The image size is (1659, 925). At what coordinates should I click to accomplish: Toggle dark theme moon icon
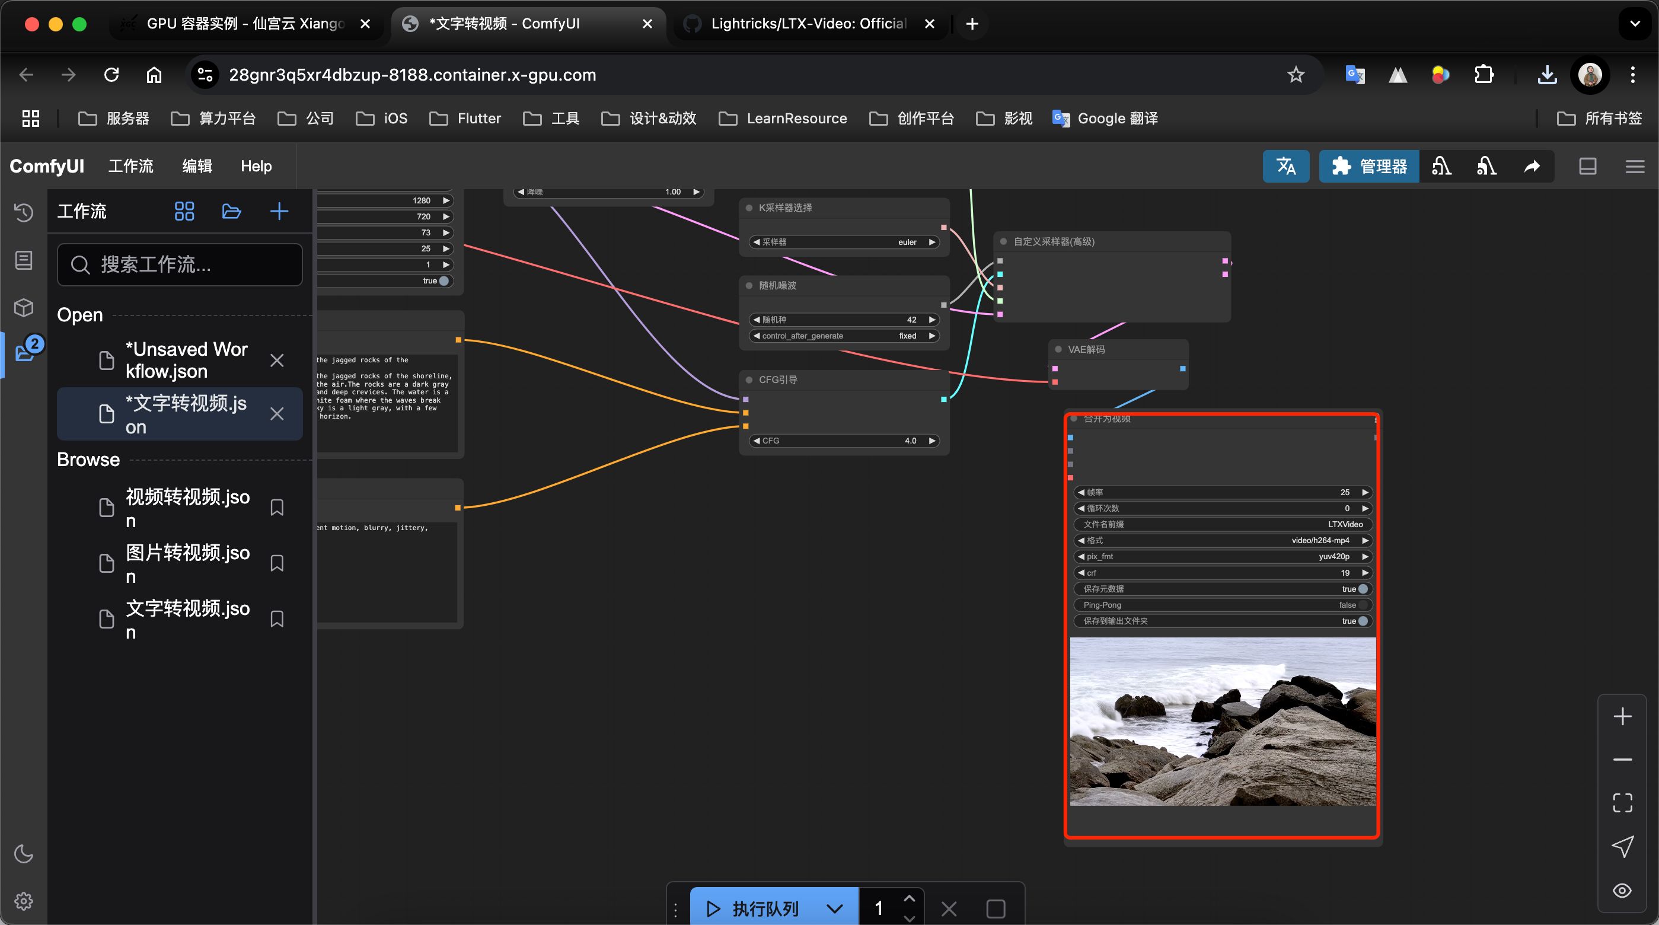pos(24,854)
